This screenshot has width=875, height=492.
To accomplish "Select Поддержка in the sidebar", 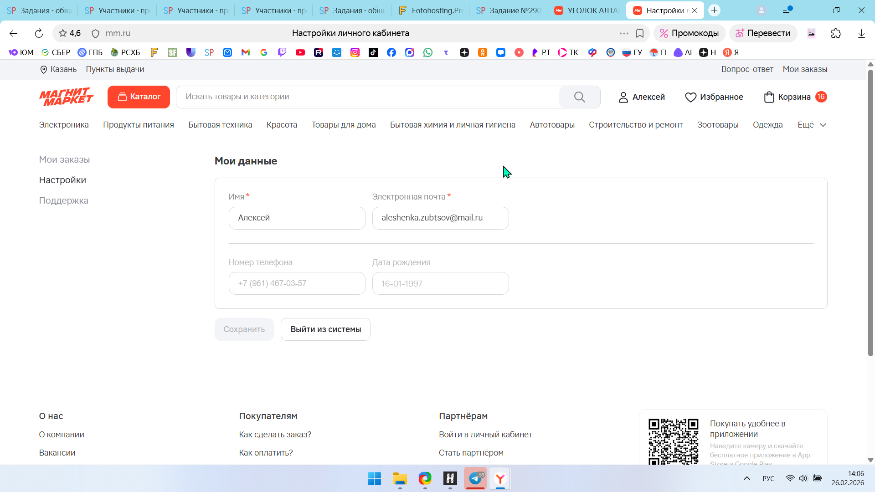I will (64, 200).
